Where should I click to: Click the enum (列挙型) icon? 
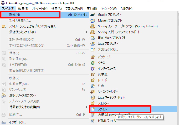coord(93,74)
